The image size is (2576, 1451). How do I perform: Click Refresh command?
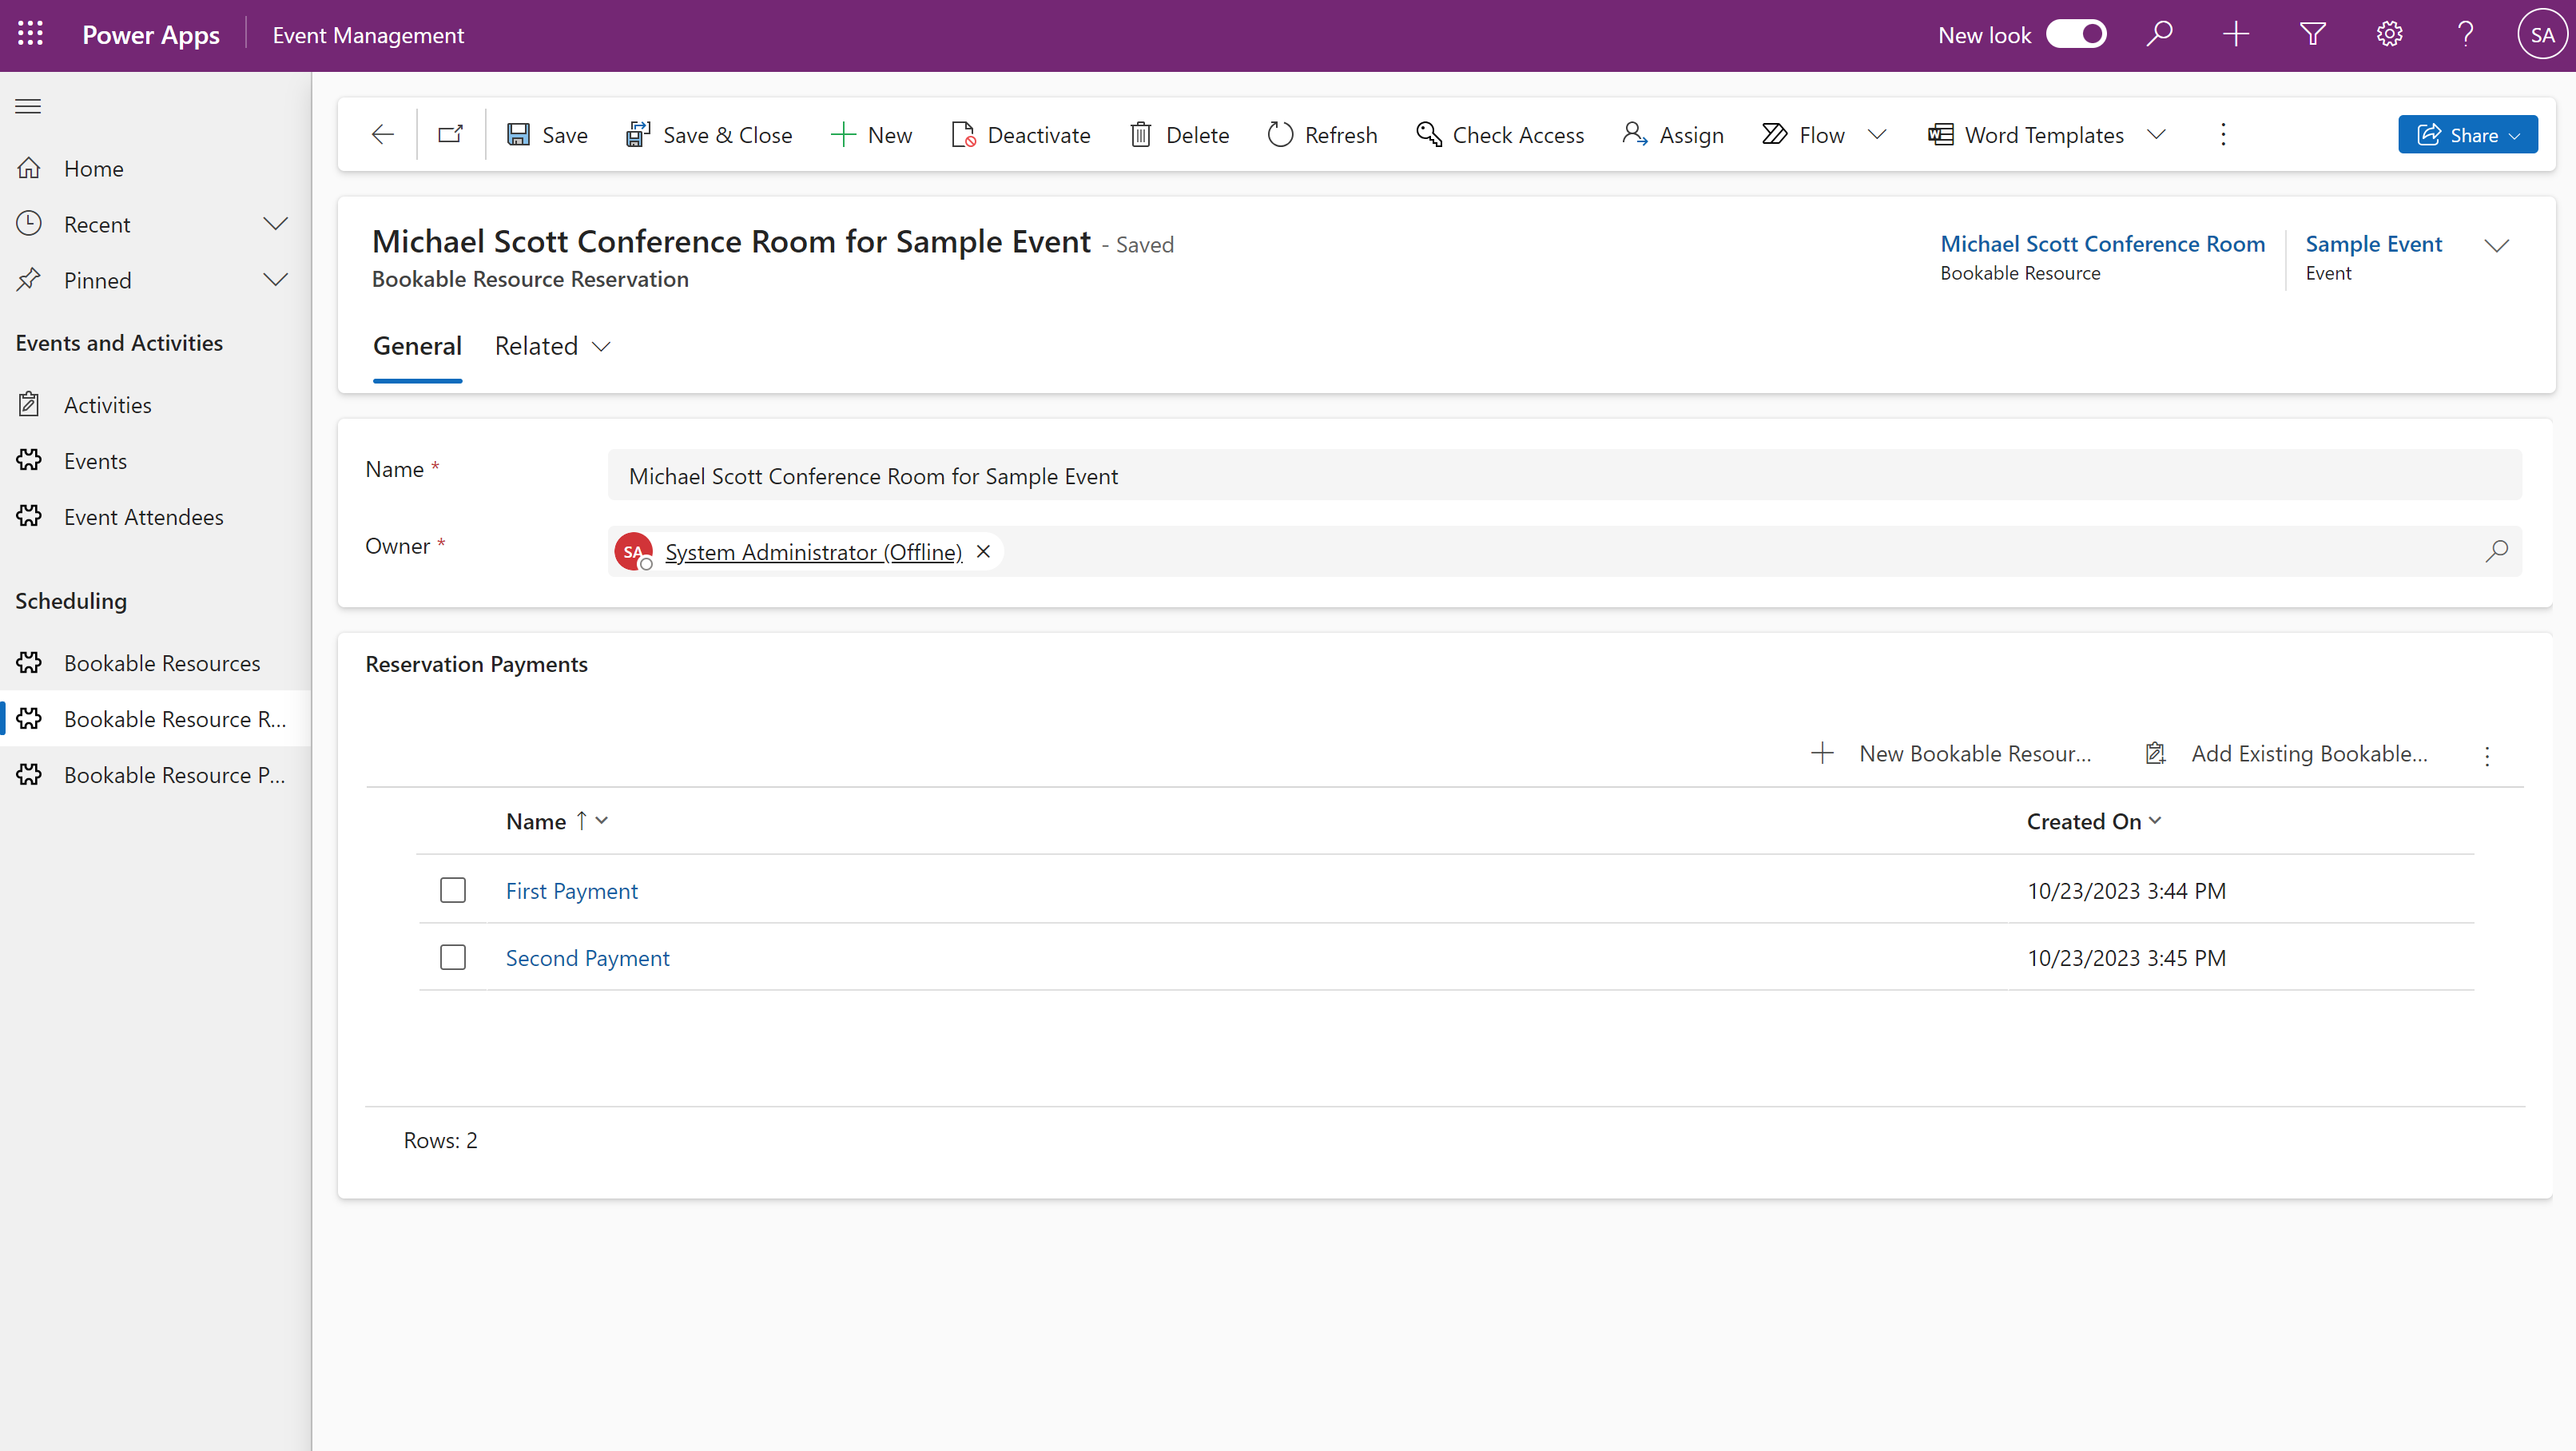(x=1322, y=134)
